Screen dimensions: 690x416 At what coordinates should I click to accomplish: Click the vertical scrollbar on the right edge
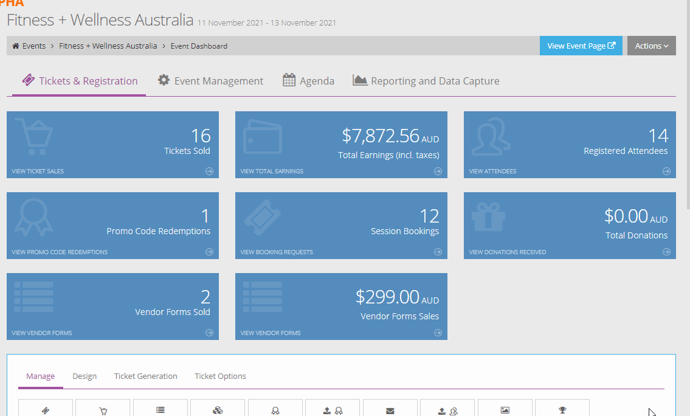(x=688, y=105)
